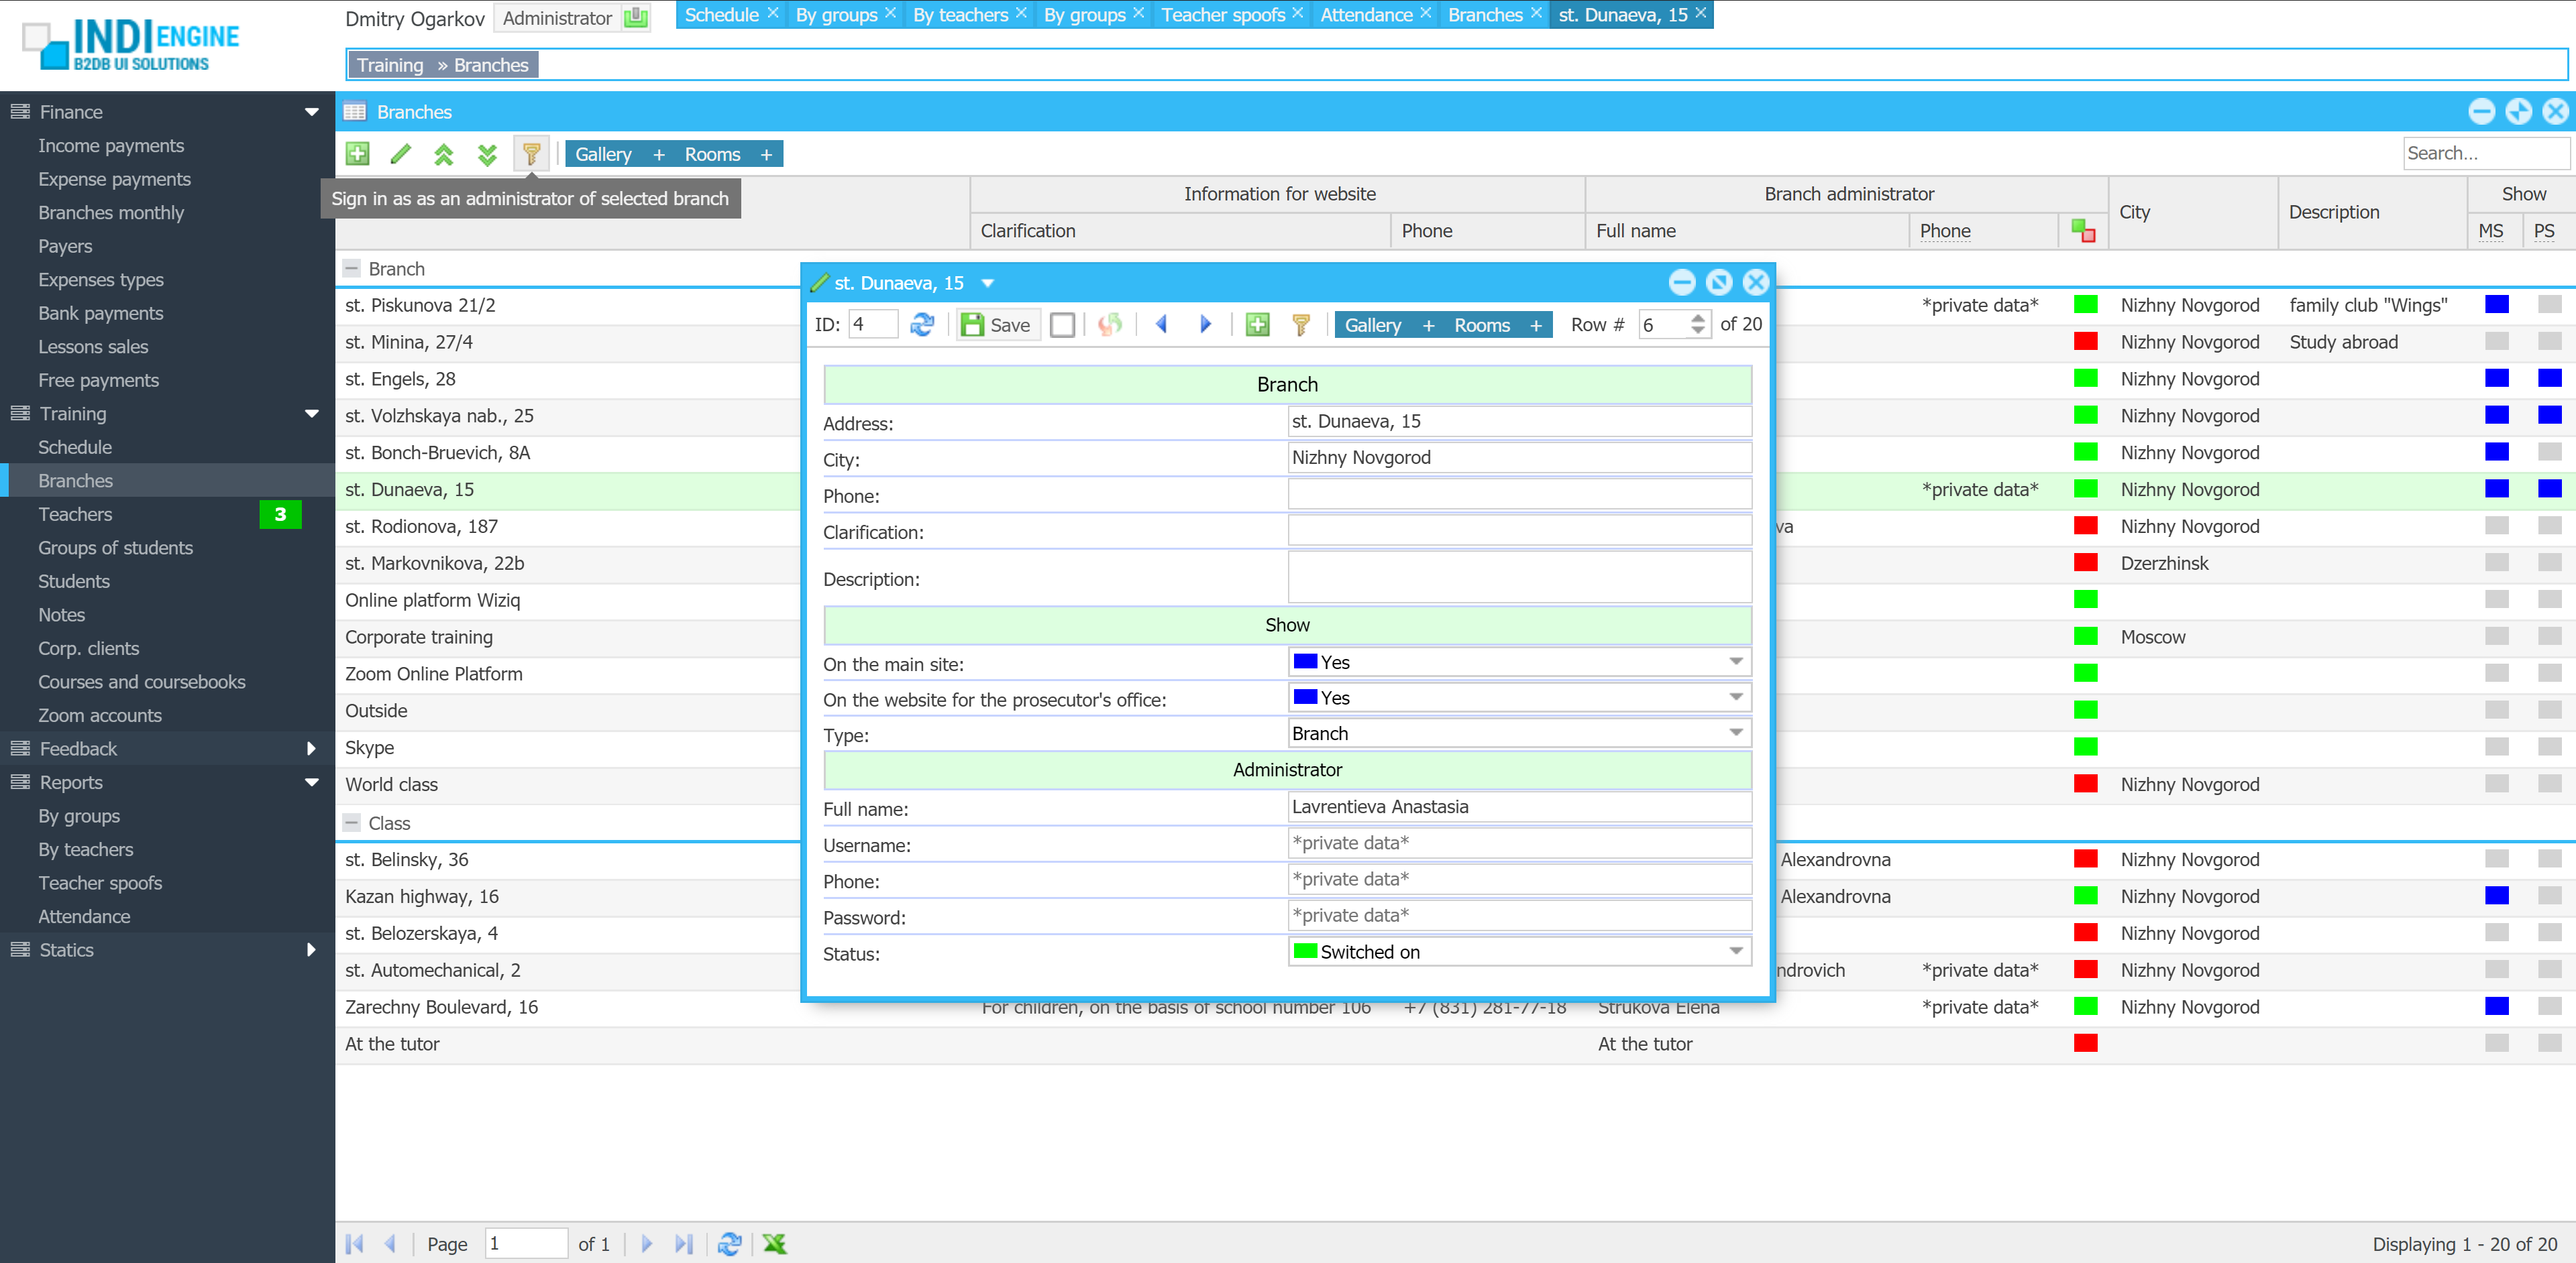The height and width of the screenshot is (1263, 2576).
Task: Click the refresh icon beside the ID field
Action: pos(921,324)
